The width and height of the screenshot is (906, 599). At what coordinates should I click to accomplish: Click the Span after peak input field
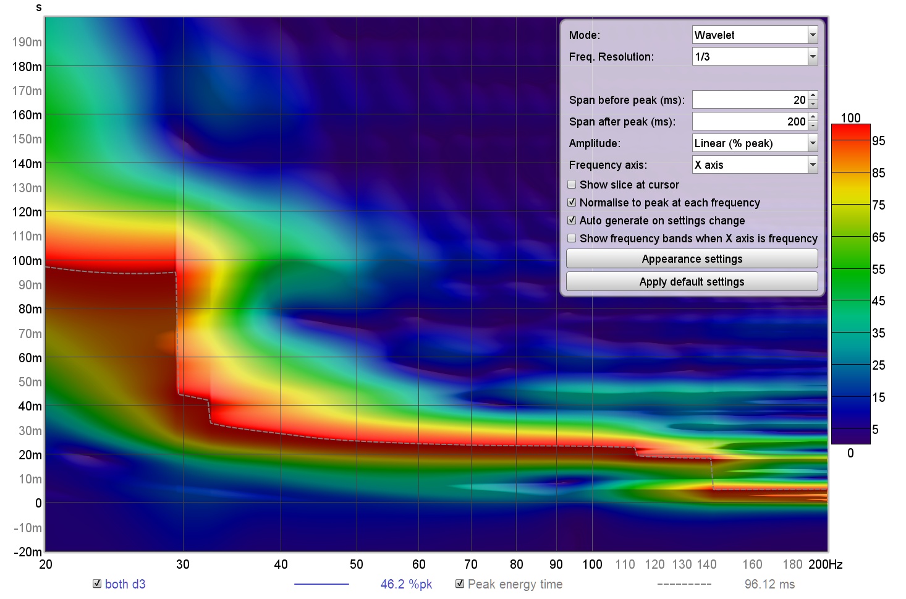[x=750, y=121]
